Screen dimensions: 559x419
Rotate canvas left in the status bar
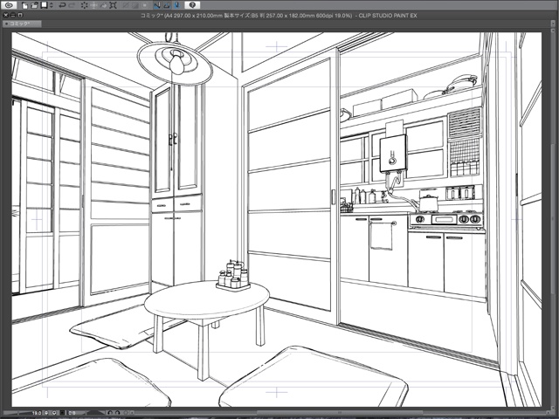(110, 413)
